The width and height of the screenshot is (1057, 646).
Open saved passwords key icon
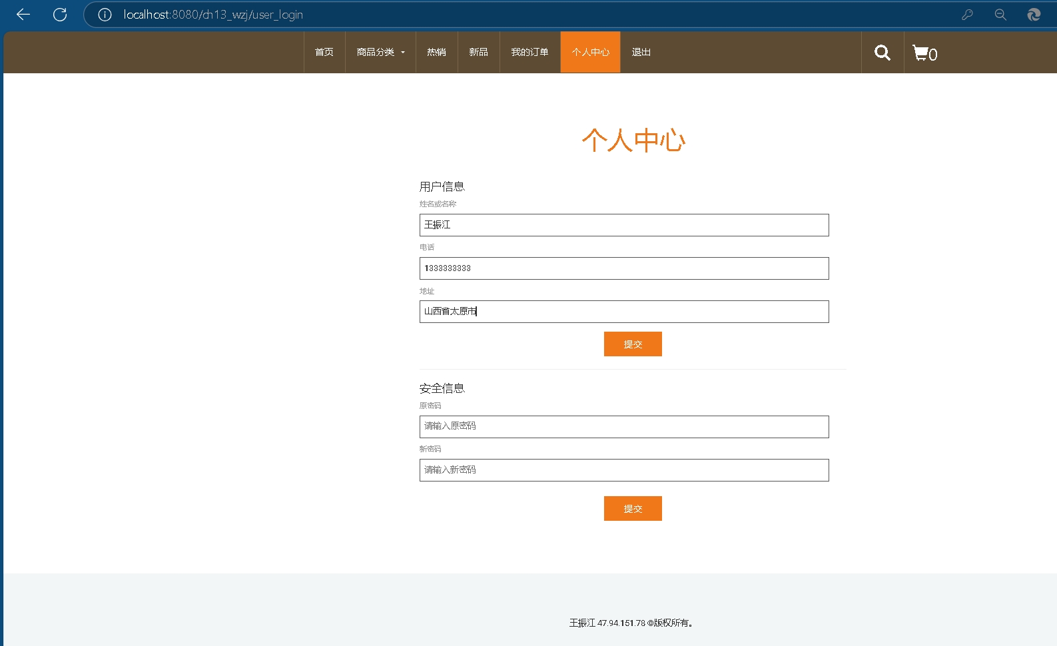967,15
